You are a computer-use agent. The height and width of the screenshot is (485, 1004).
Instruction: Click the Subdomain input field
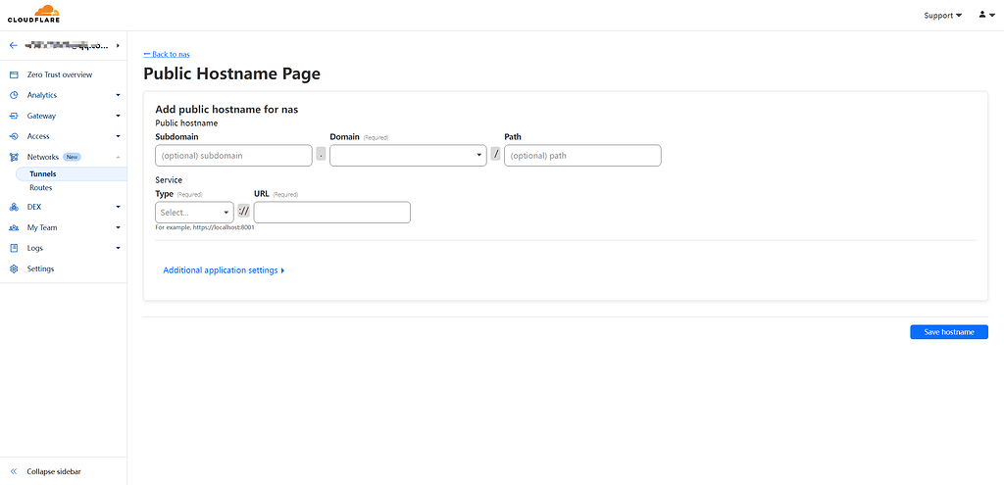[233, 156]
